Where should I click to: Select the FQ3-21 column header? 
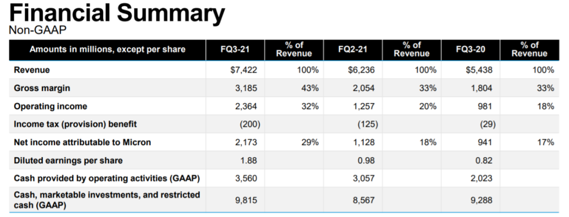click(235, 49)
